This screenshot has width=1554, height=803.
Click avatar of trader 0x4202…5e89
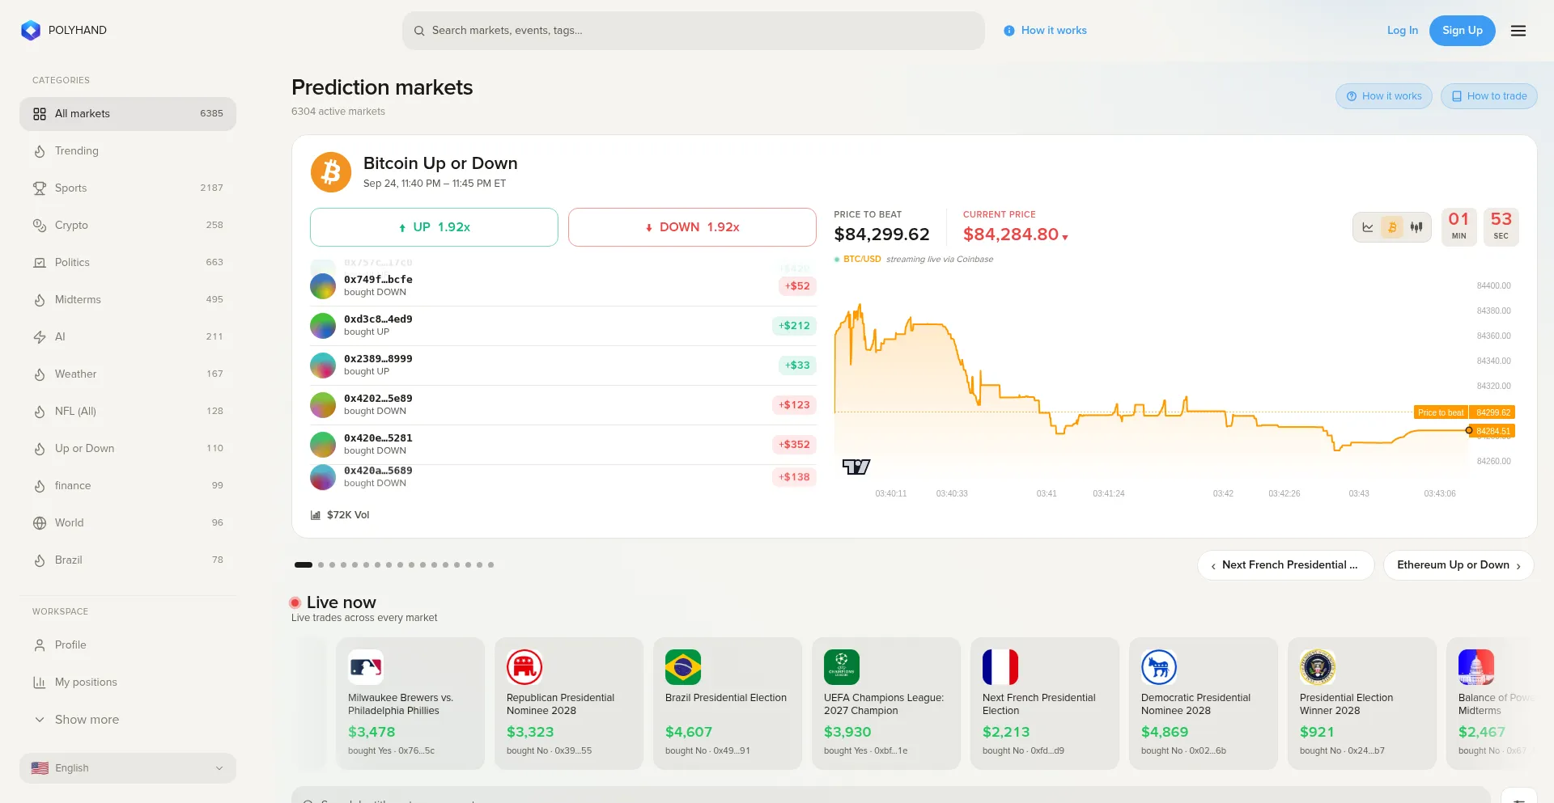coord(323,404)
